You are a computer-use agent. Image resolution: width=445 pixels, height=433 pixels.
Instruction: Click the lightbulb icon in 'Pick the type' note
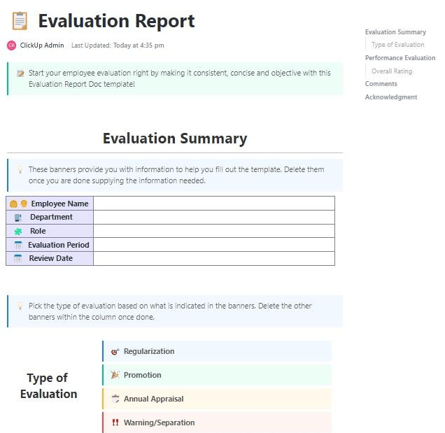20,306
